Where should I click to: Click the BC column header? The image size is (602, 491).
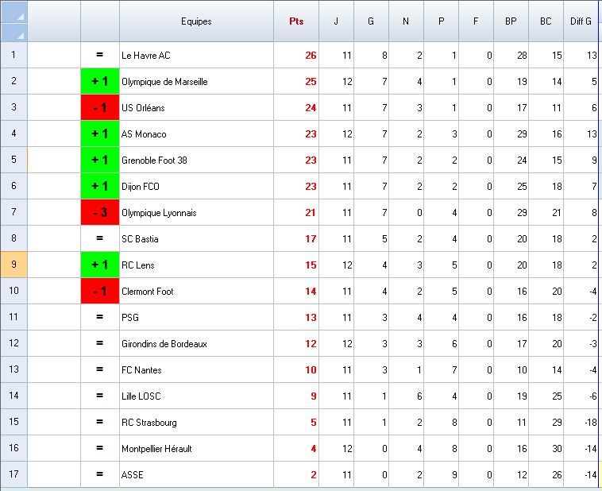coord(546,21)
